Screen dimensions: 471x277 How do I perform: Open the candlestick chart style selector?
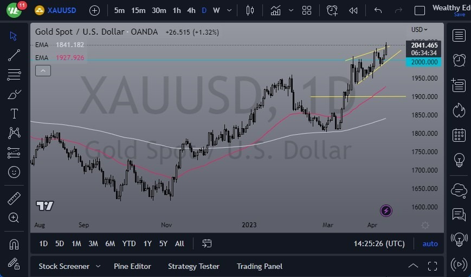tap(250, 10)
